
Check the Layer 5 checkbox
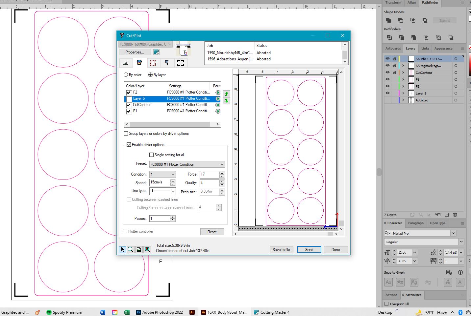point(129,98)
